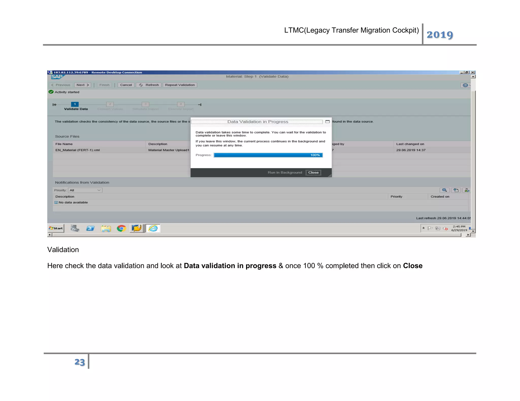Click the help question mark icon

pyautogui.click(x=465, y=85)
